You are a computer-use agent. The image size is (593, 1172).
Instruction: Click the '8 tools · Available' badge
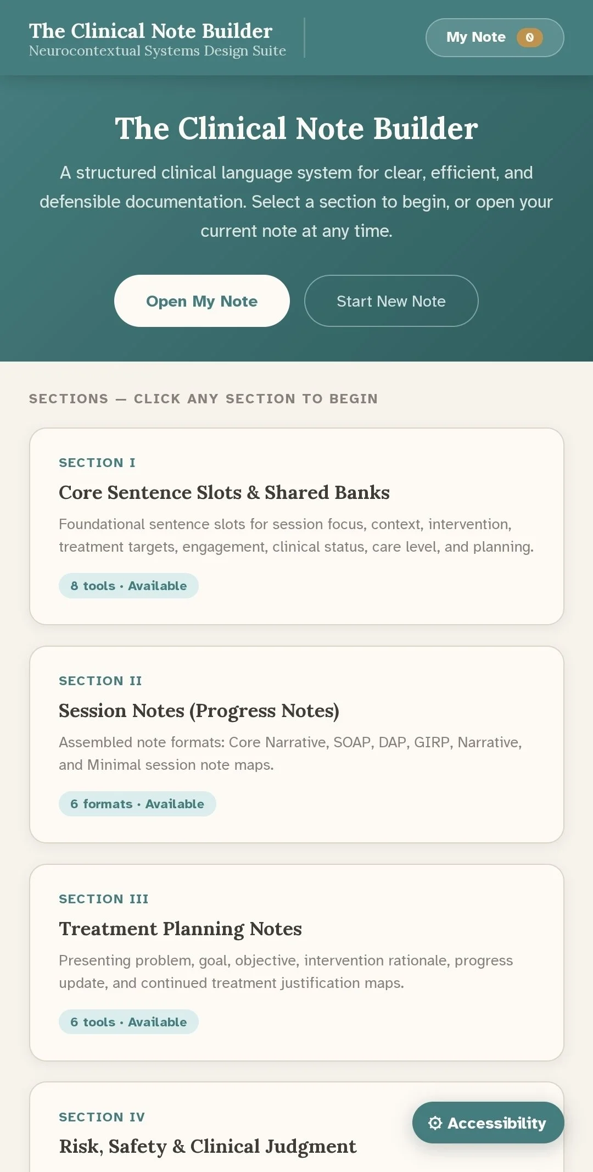point(128,586)
